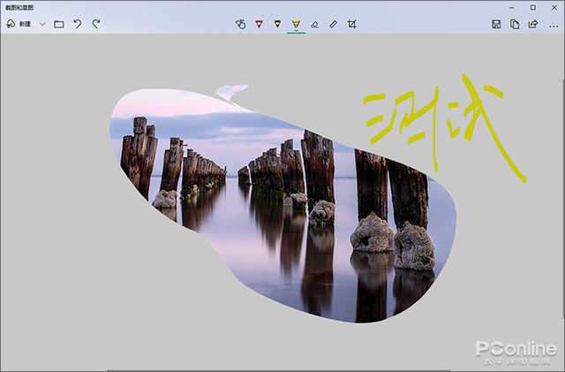This screenshot has height=372, width=565.
Task: Expand the dropdown arrow beside 新建
Action: coord(42,24)
